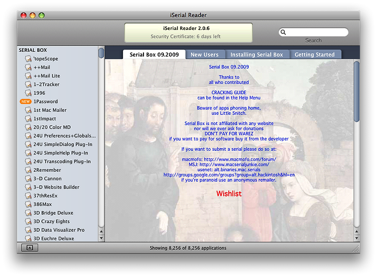Image resolution: width=377 pixels, height=277 pixels.
Task: Click the icon next to 1-2Tracker
Action: [x=28, y=84]
